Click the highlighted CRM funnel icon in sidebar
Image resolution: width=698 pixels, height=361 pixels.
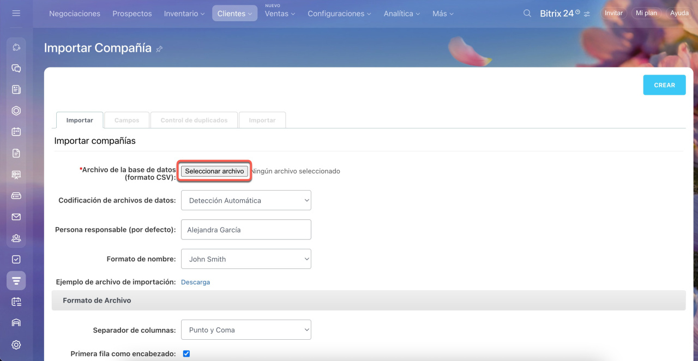[x=16, y=280]
